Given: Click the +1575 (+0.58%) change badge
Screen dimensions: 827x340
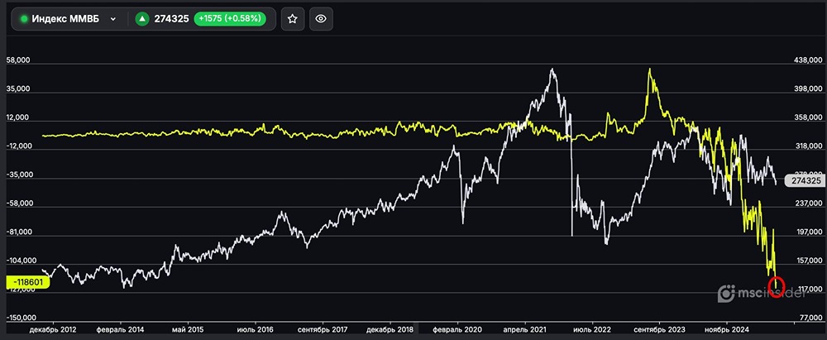Looking at the screenshot, I should click(x=229, y=19).
